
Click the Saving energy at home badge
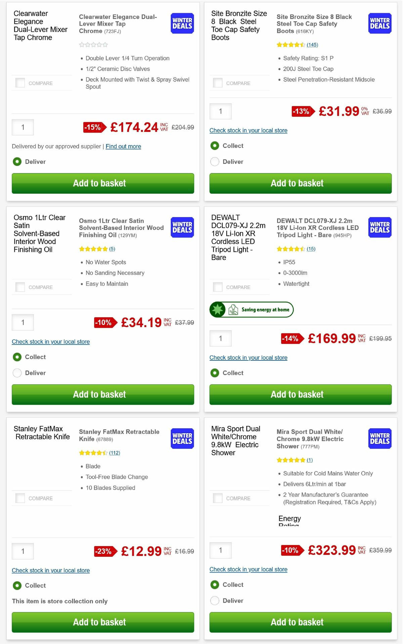coord(252,309)
